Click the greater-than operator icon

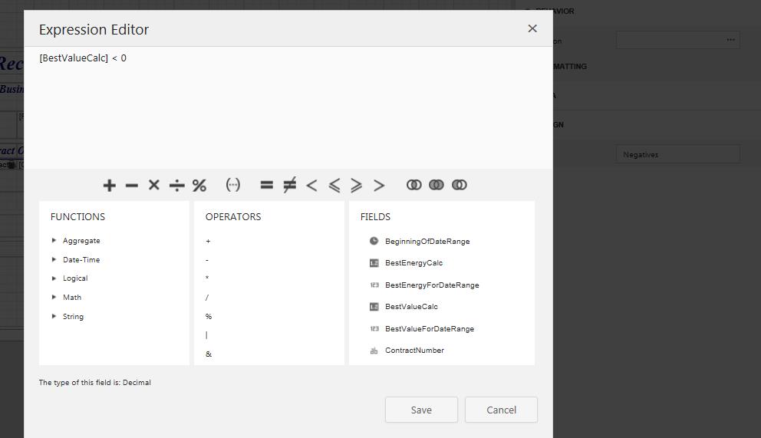(379, 185)
